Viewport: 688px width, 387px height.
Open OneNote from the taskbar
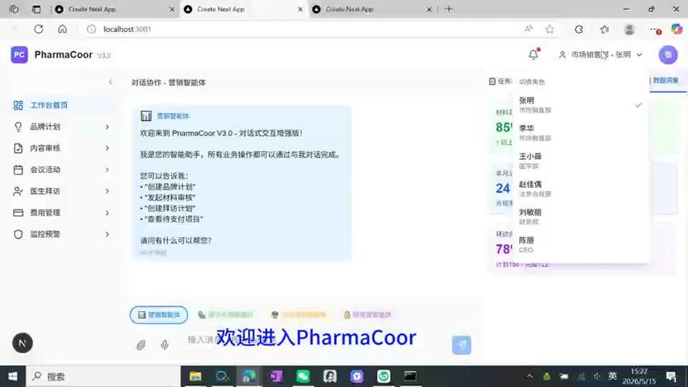point(276,376)
